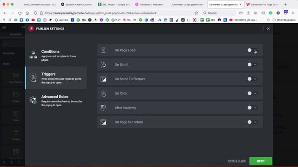
Task: Open the Learners bookmark
Action: click(61, 20)
